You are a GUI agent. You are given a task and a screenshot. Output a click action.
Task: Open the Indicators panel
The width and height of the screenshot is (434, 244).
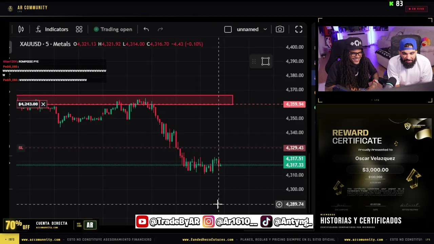pos(52,29)
